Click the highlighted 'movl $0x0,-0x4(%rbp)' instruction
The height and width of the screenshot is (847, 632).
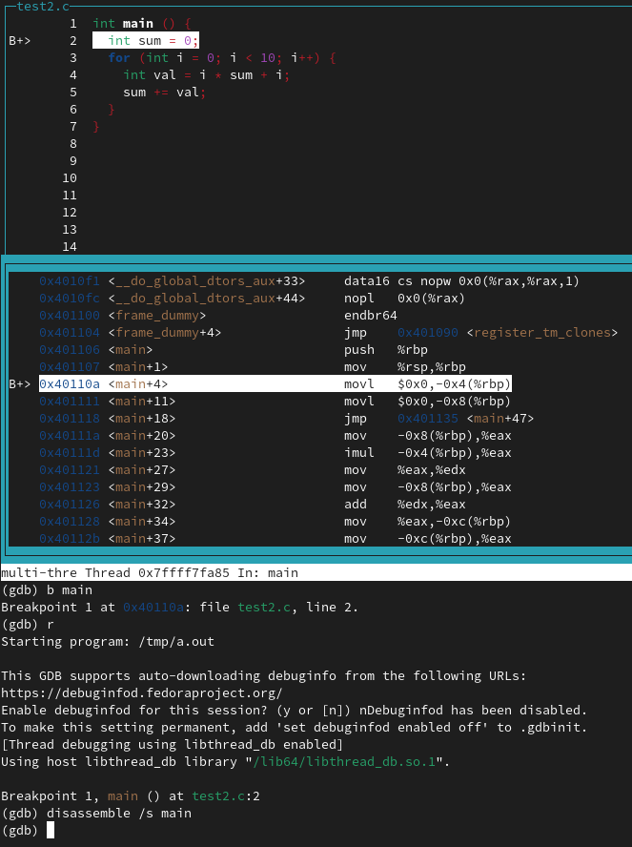tap(427, 384)
